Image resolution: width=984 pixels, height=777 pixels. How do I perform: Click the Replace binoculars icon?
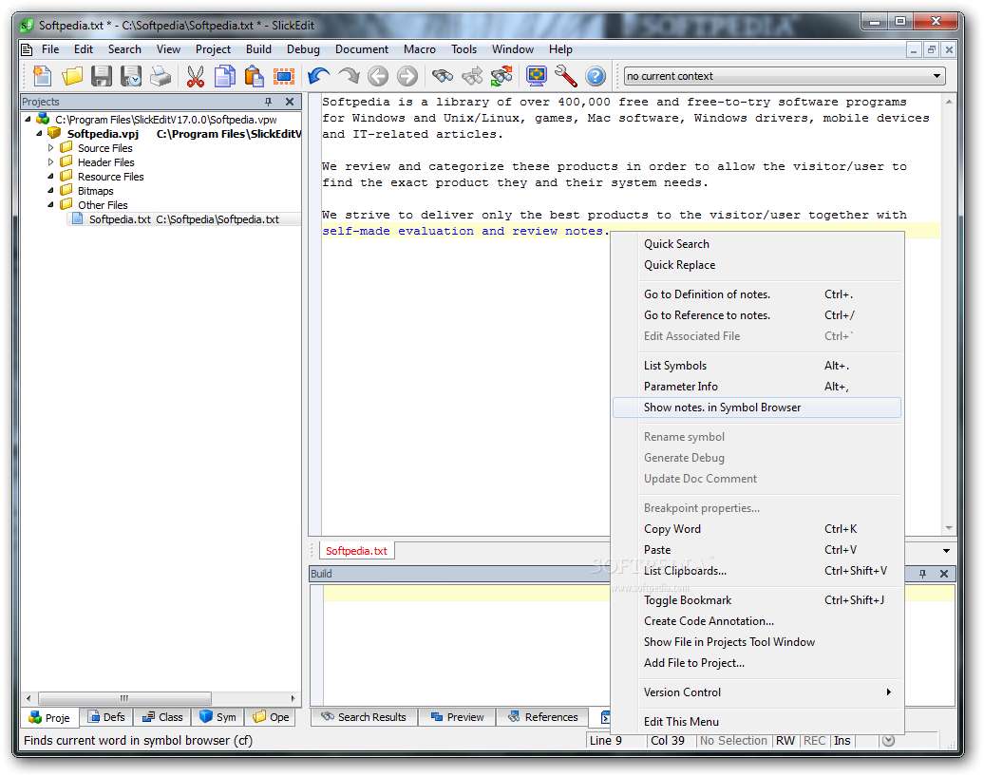click(501, 76)
